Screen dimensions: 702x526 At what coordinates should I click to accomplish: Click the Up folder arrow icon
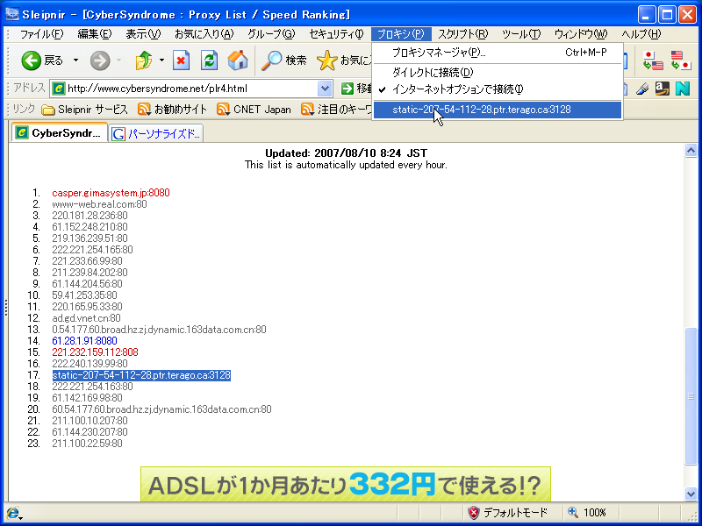144,60
